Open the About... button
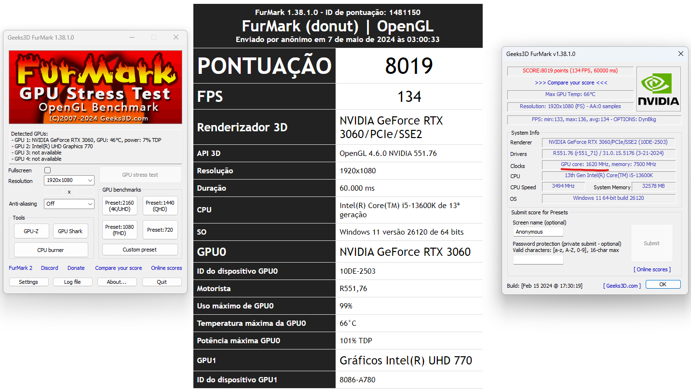691x391 pixels. point(117,282)
